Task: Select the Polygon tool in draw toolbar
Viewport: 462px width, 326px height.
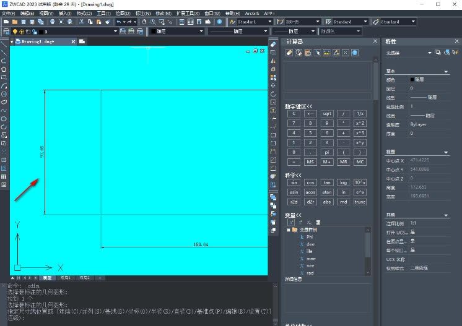Action: click(x=4, y=69)
